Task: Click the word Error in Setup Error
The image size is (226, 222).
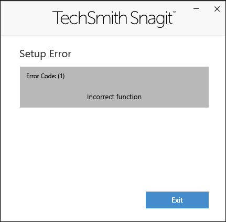Action: pos(60,54)
